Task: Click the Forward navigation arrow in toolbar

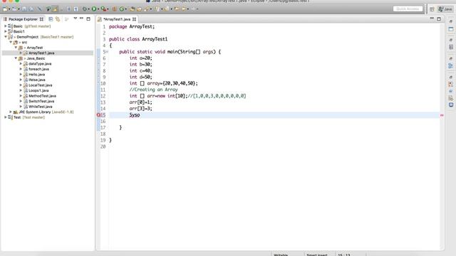Action: pyautogui.click(x=193, y=9)
